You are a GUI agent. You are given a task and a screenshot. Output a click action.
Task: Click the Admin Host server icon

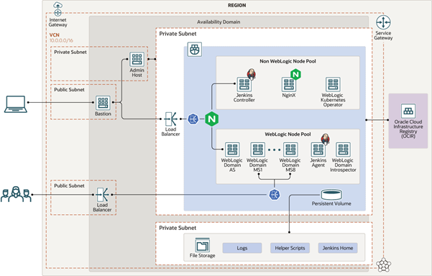click(x=137, y=59)
